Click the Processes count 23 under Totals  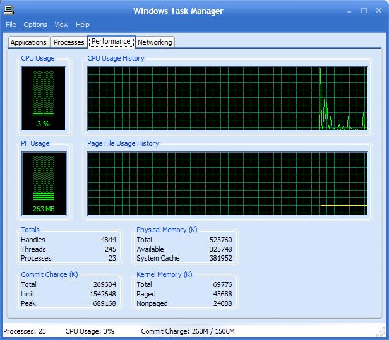point(112,258)
